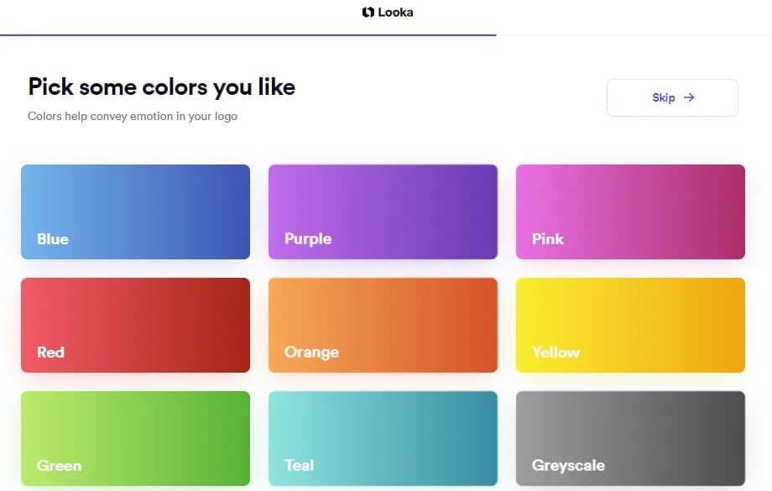Click the 'Orange' label text

[311, 352]
